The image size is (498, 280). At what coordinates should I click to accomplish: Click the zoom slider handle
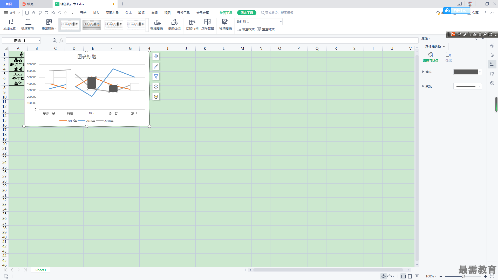pos(463,276)
